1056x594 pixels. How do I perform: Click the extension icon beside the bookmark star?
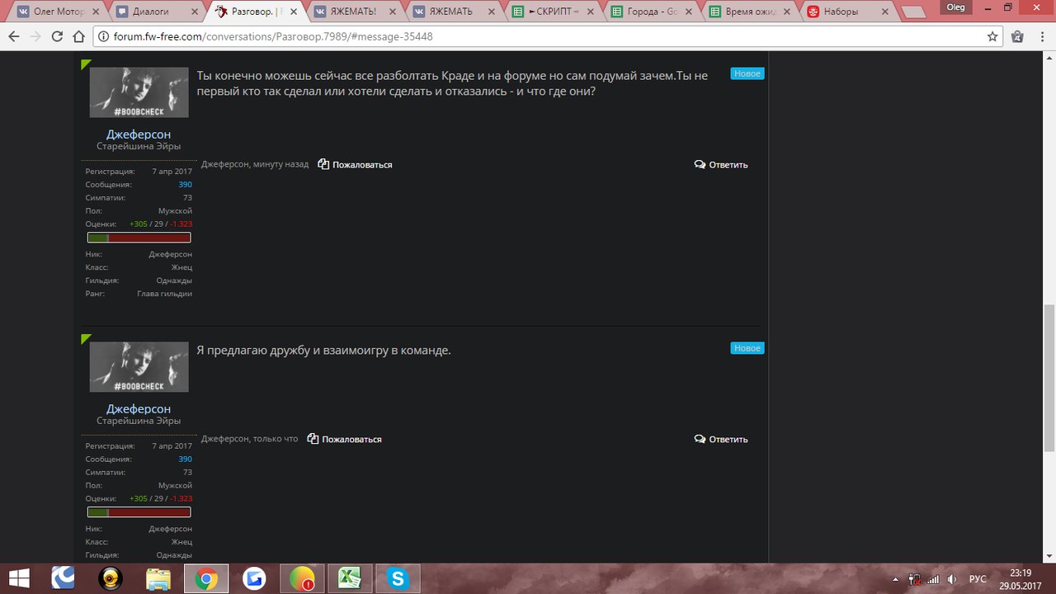[1017, 37]
